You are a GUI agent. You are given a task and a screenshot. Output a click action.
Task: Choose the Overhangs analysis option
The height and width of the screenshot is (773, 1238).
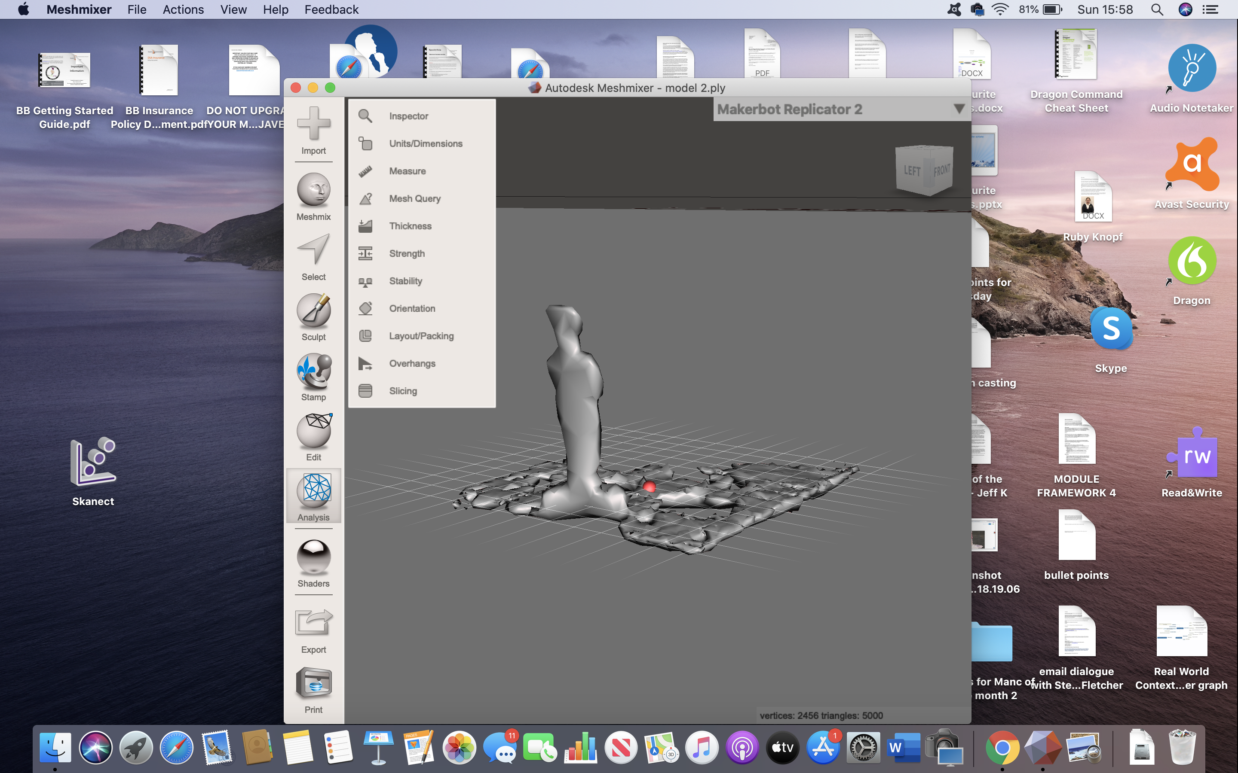tap(412, 363)
